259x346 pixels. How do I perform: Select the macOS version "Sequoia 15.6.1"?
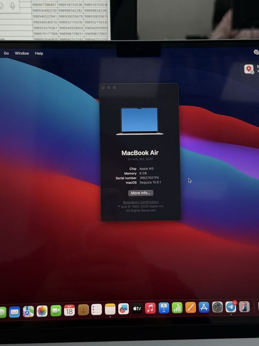pyautogui.click(x=150, y=182)
